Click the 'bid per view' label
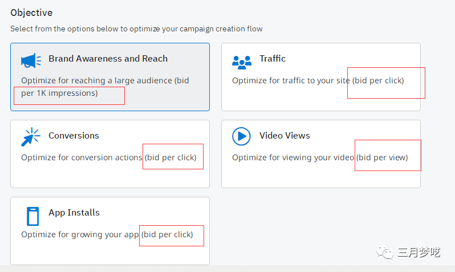This screenshot has height=272, width=455. pyautogui.click(x=383, y=157)
